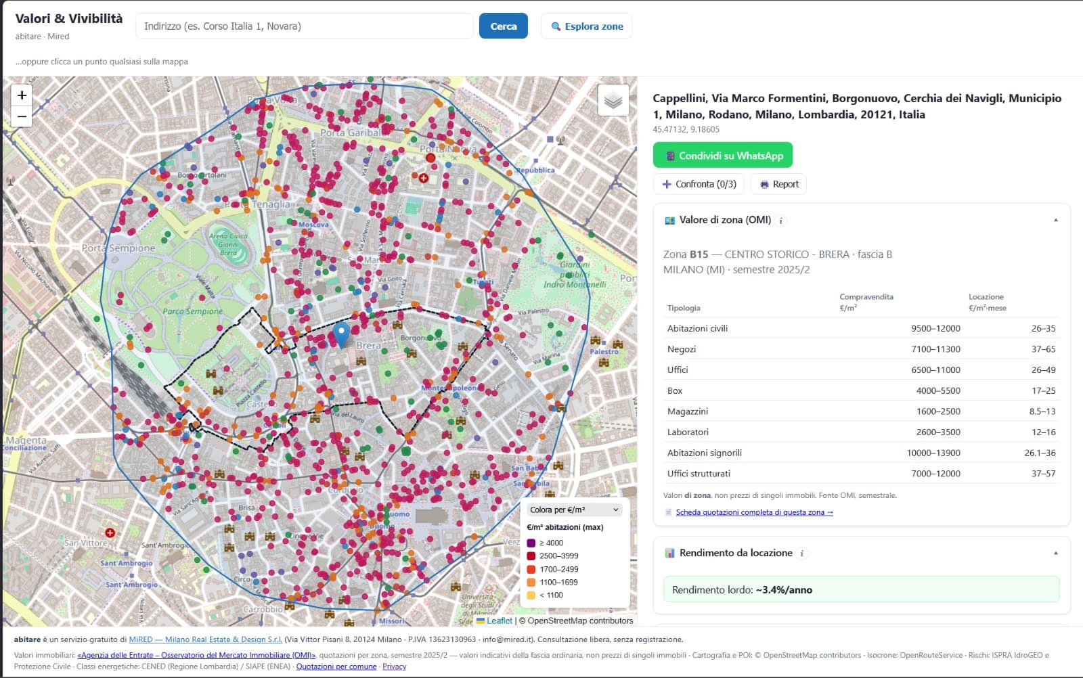Select Uffici strutturati rent 37–57
Image resolution: width=1083 pixels, height=678 pixels.
(1043, 474)
